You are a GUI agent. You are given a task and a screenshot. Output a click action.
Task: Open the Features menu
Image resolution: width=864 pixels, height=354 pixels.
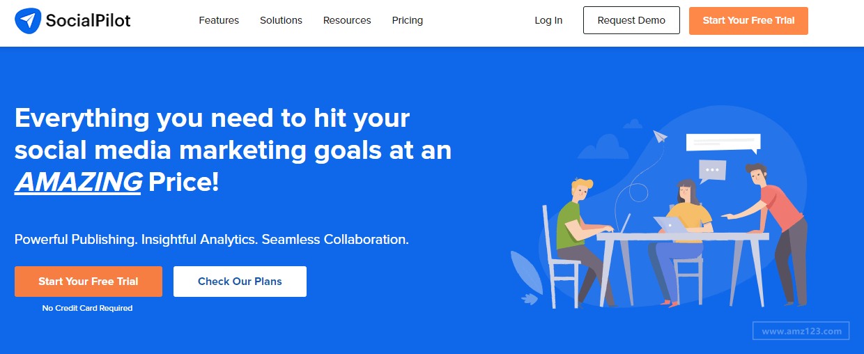(219, 20)
